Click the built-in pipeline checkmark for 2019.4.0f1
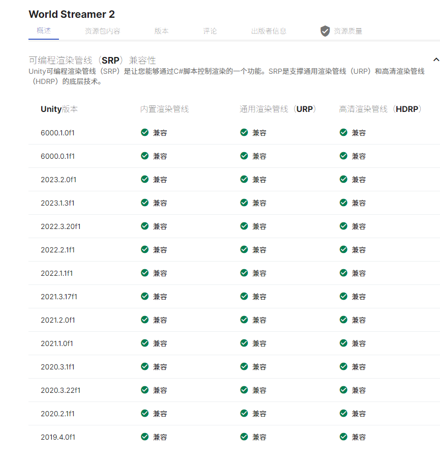Screen dimensions: 440x459 tap(145, 437)
